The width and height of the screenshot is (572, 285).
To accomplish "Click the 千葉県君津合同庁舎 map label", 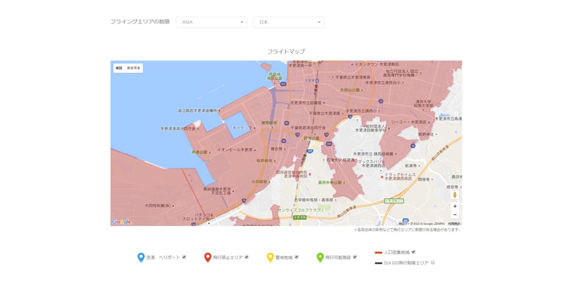I will tap(308, 128).
